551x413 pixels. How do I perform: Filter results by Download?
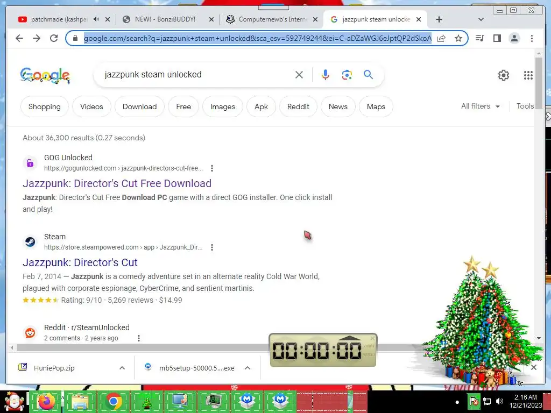click(x=139, y=106)
